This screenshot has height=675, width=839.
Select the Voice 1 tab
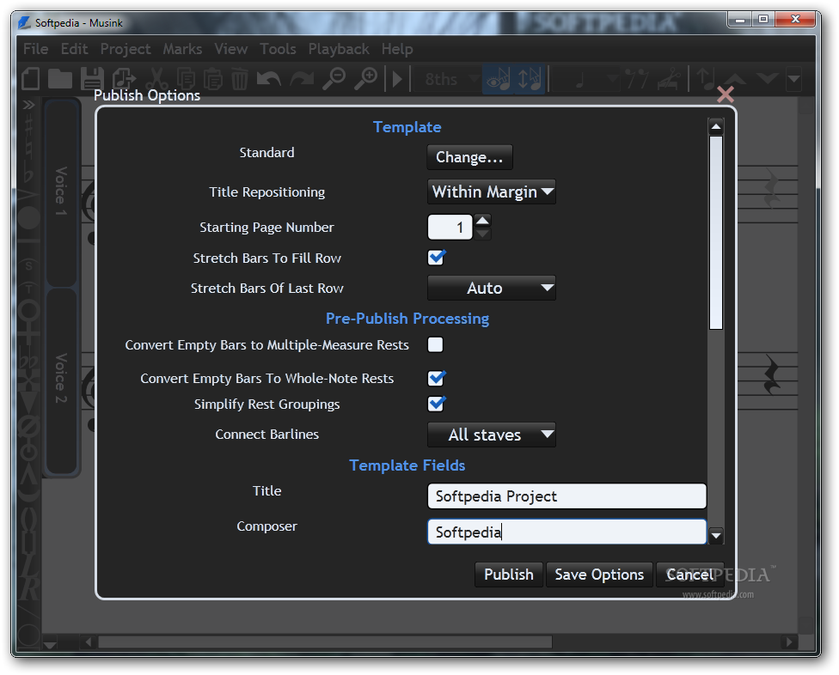61,192
